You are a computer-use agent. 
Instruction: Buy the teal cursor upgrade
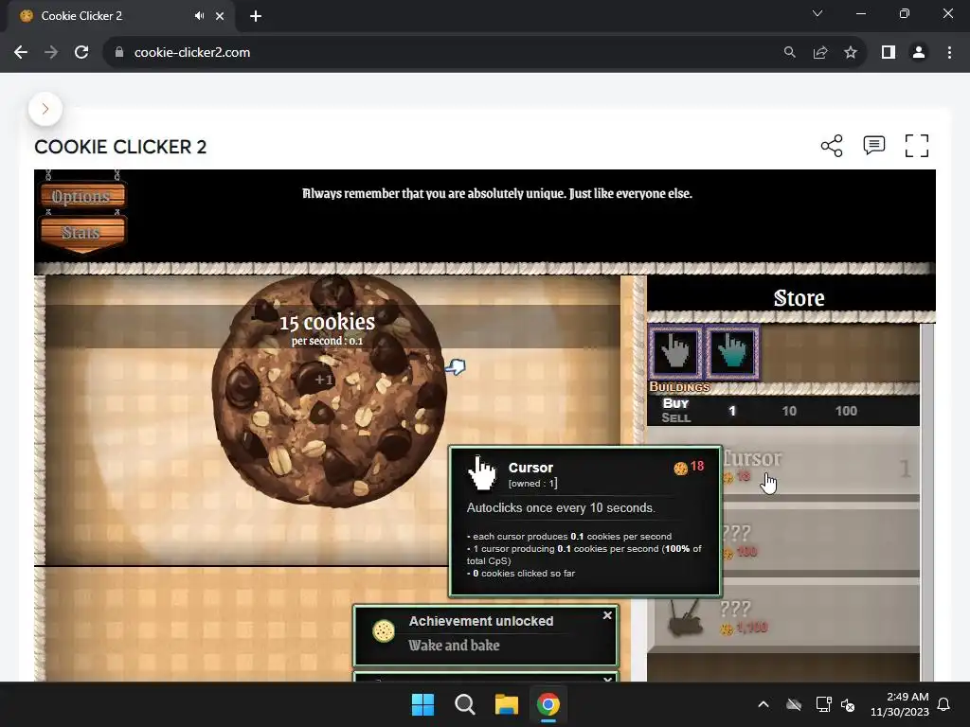tap(732, 352)
